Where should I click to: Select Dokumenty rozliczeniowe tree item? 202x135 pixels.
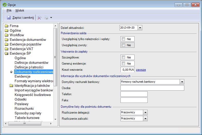click(34, 72)
